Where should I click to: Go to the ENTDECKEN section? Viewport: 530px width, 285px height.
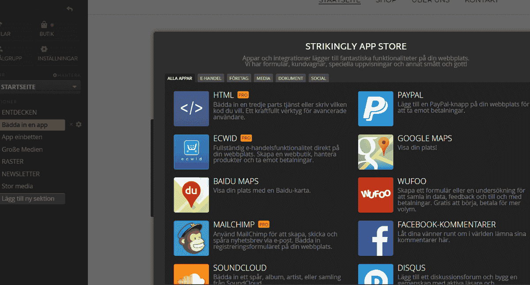tap(19, 112)
